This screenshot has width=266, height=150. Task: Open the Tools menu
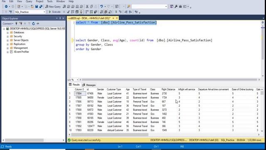50,1
